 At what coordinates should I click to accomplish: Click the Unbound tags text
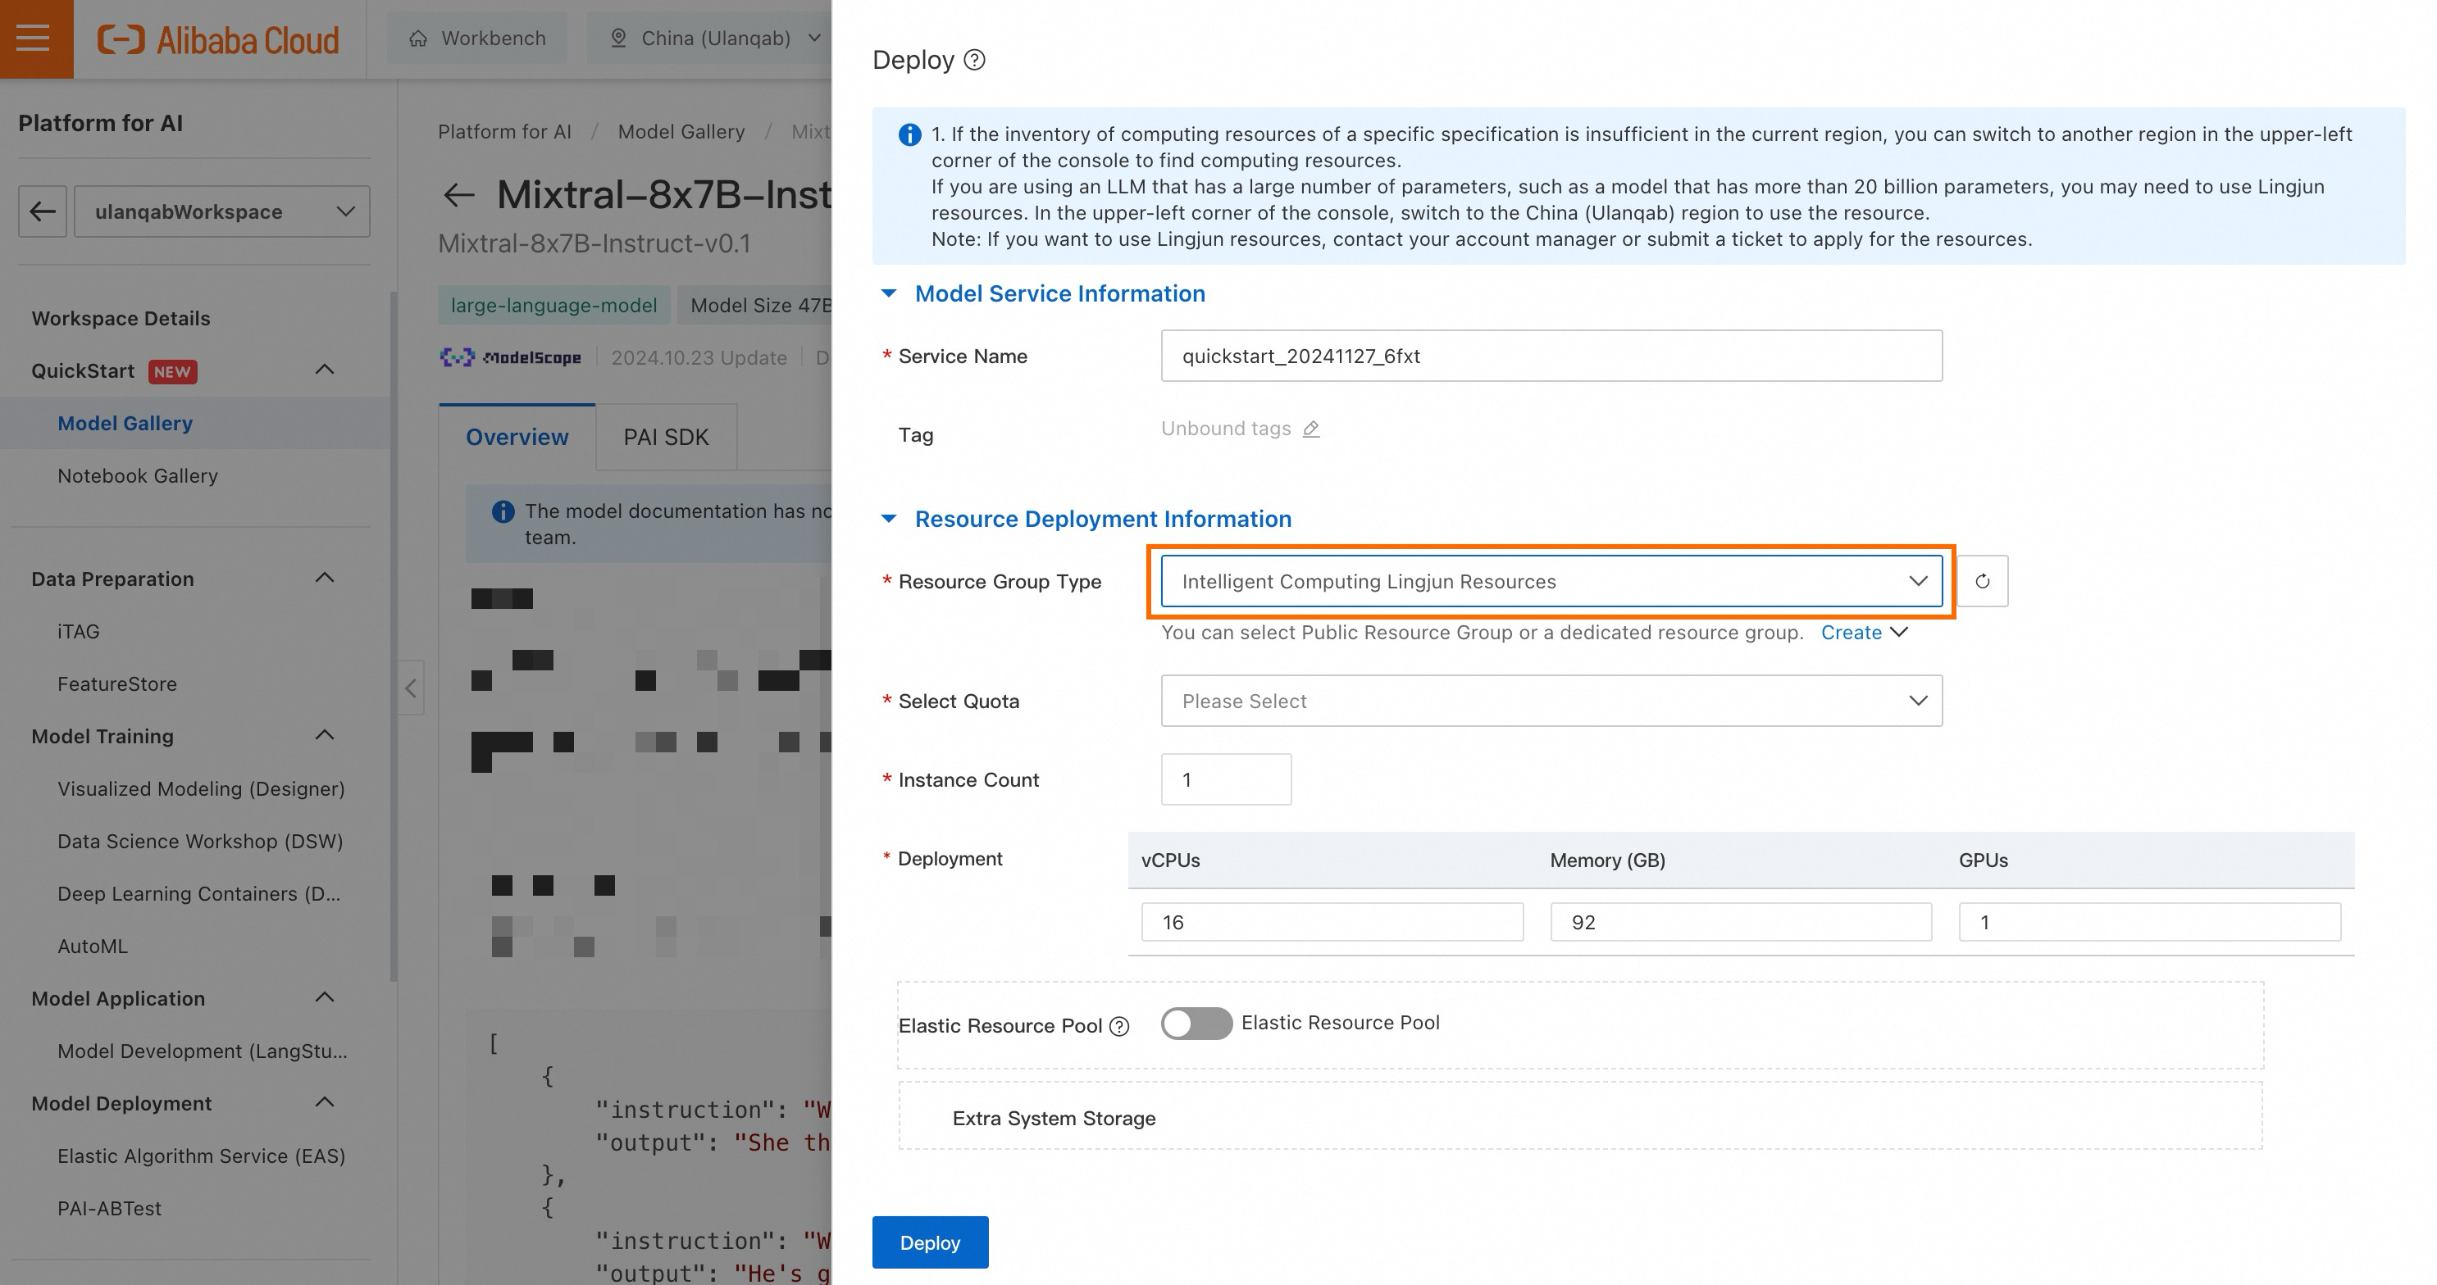1226,429
